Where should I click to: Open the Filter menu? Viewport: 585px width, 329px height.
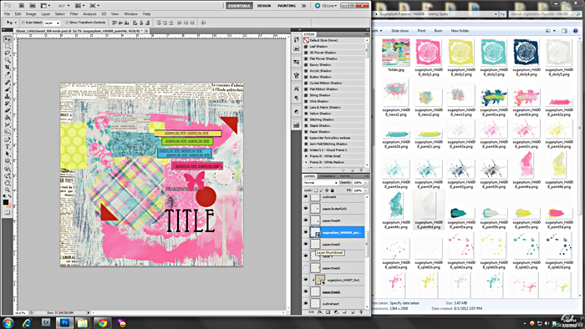coord(74,14)
